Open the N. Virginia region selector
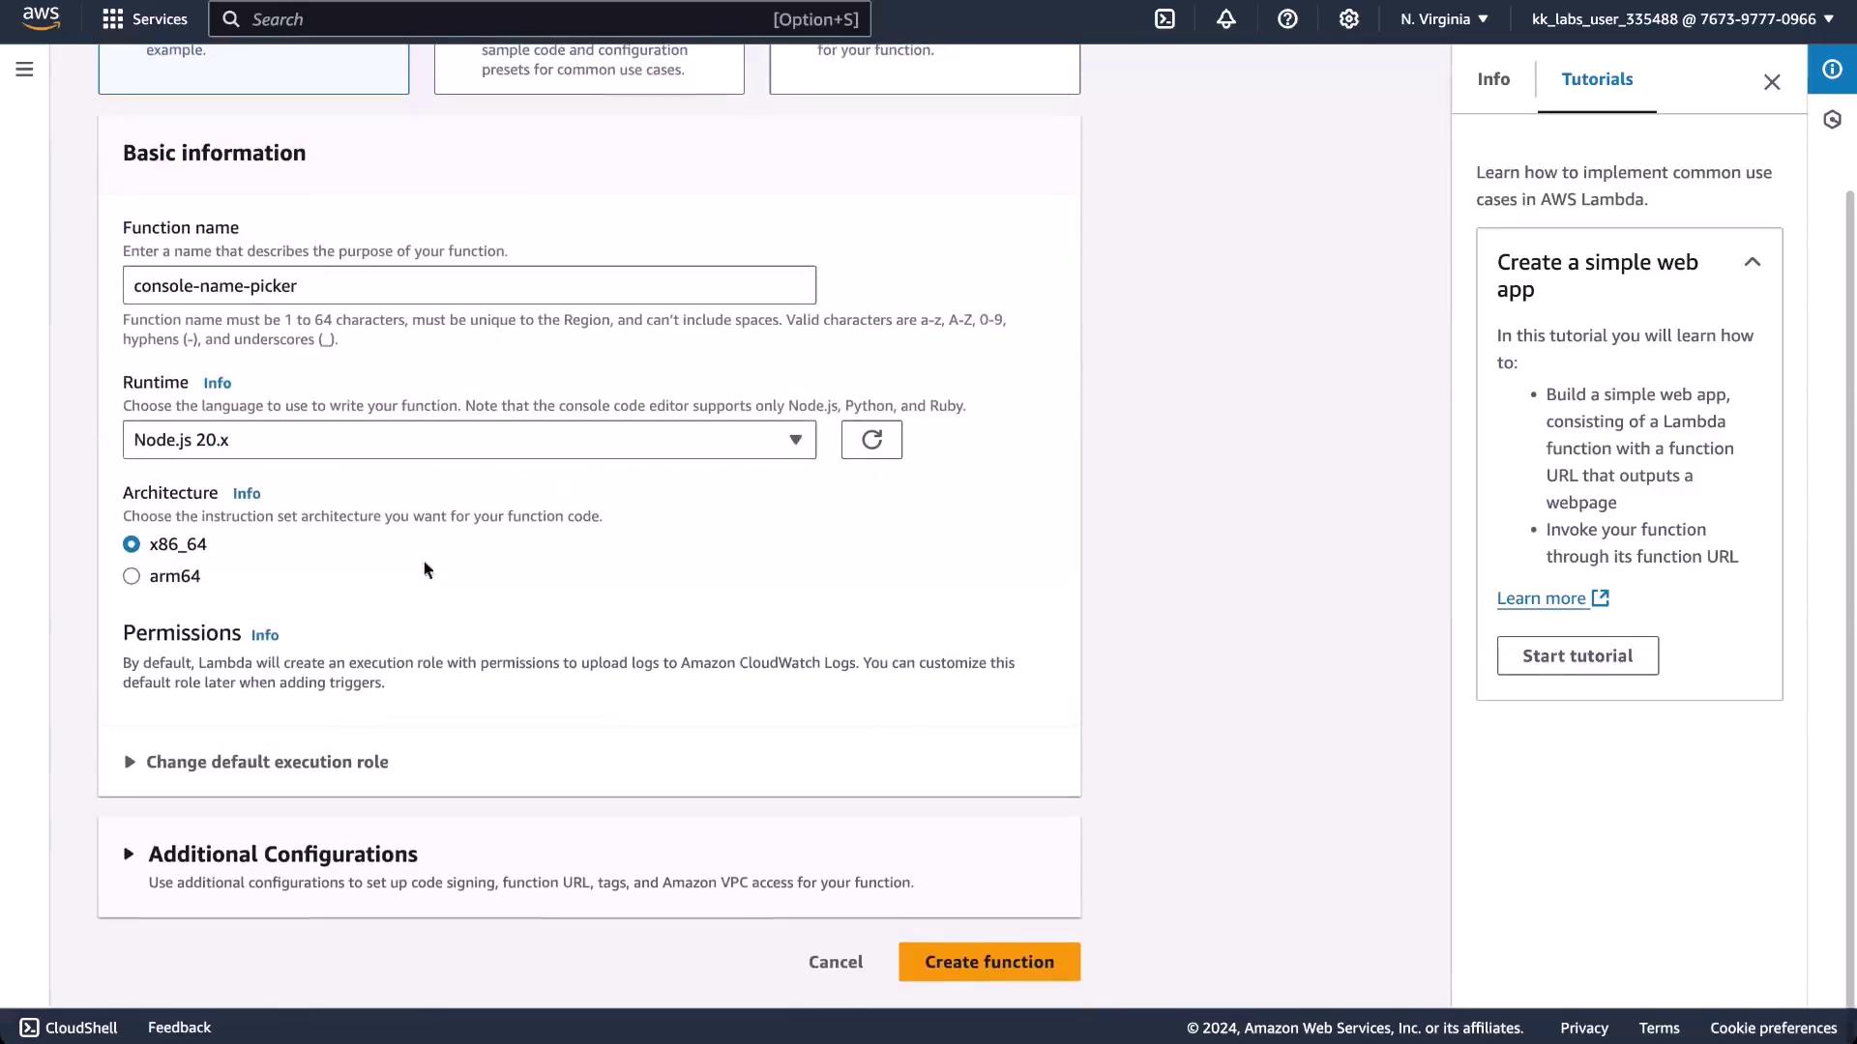 point(1444,19)
